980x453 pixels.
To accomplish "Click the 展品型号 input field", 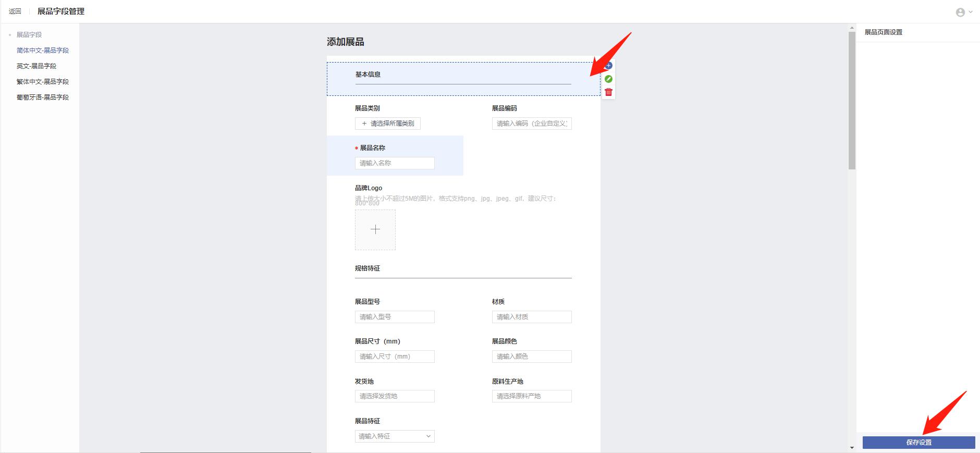I will 395,317.
